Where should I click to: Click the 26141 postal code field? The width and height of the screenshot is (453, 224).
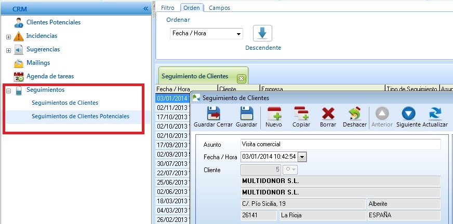(x=259, y=215)
